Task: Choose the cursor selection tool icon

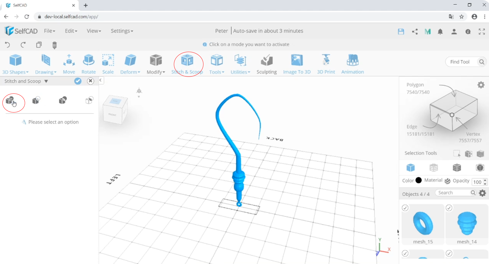Action: (x=457, y=154)
